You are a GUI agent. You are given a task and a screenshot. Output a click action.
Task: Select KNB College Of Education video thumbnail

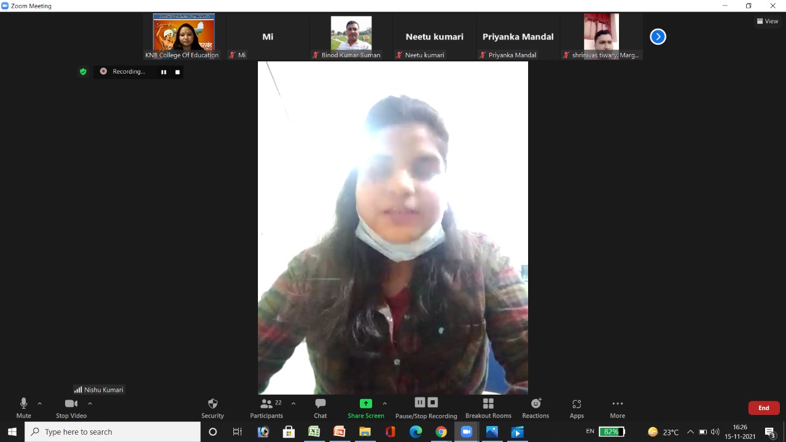point(184,36)
